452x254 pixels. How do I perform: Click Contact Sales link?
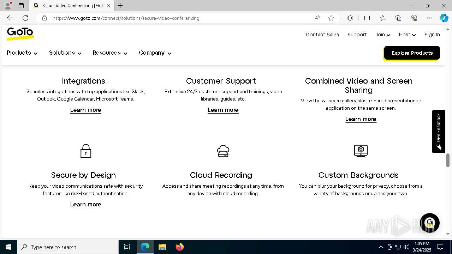tap(322, 35)
